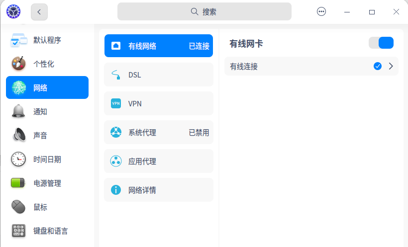This screenshot has height=247, width=408.
Task: Expand 有线连接 details with the chevron
Action: coord(391,66)
